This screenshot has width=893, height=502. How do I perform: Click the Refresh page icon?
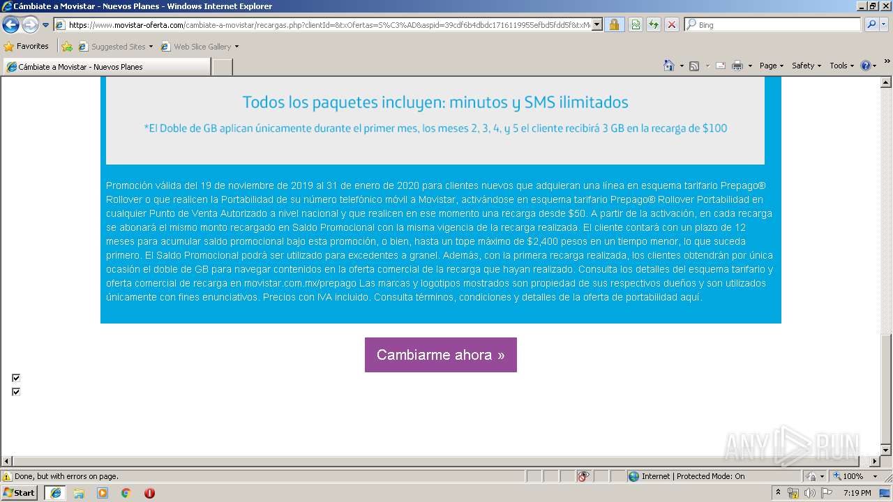point(654,25)
